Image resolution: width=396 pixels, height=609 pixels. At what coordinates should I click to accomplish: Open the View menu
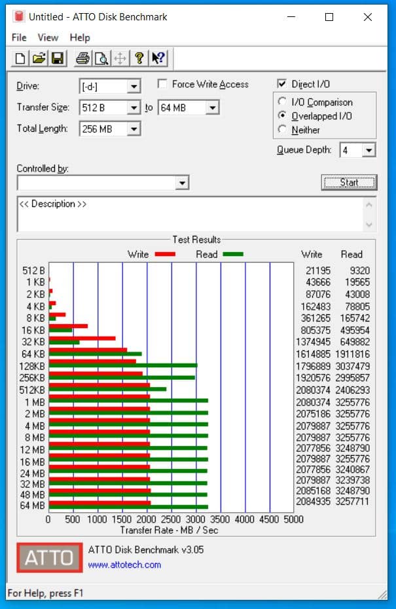point(48,38)
